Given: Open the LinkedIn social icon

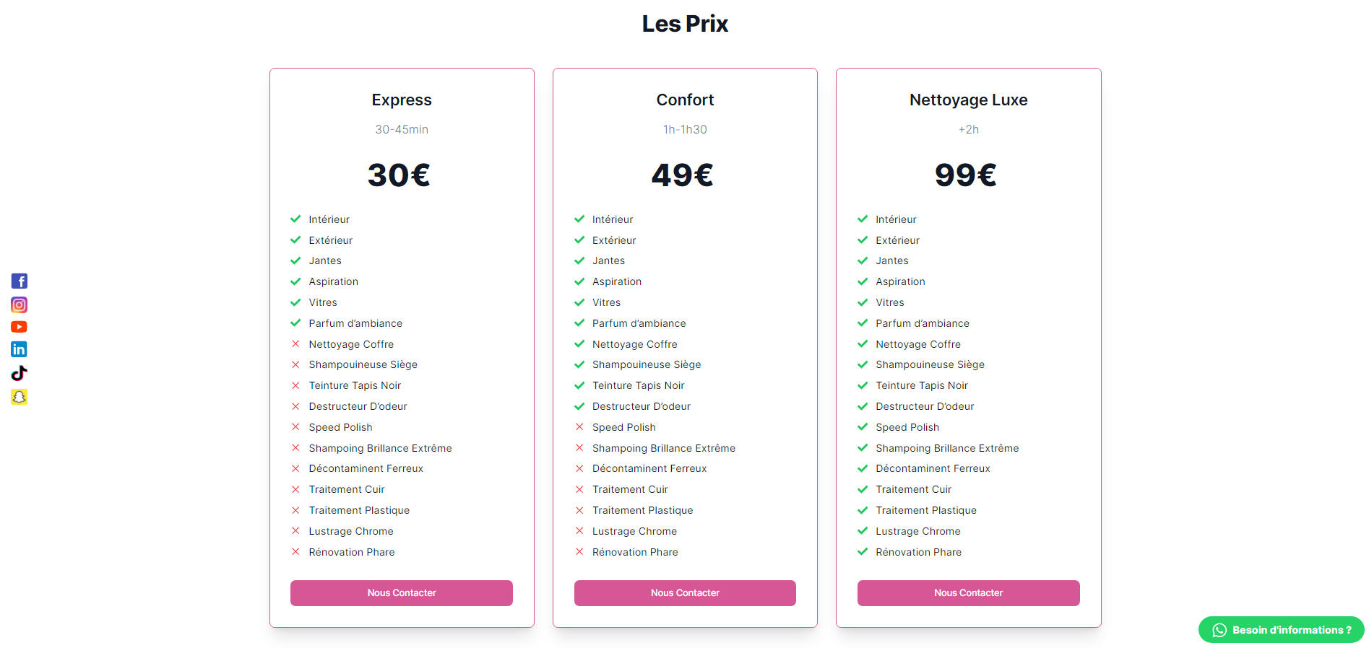Looking at the screenshot, I should 20,349.
